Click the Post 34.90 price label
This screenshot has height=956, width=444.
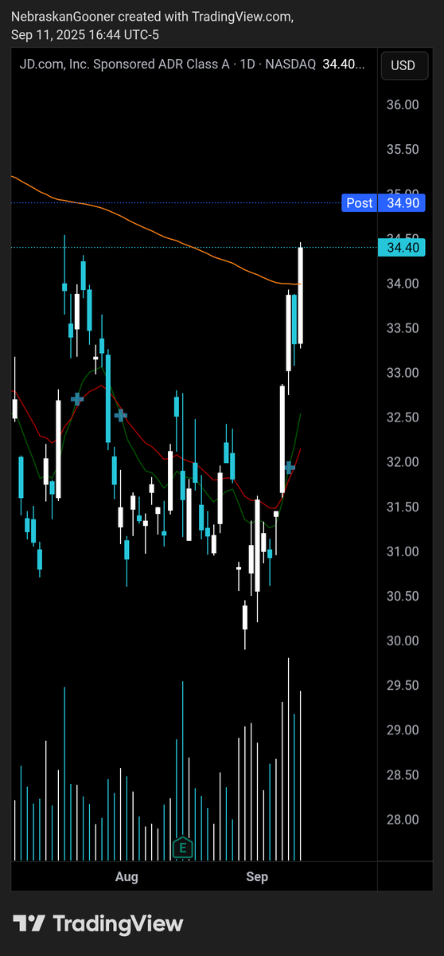(384, 203)
